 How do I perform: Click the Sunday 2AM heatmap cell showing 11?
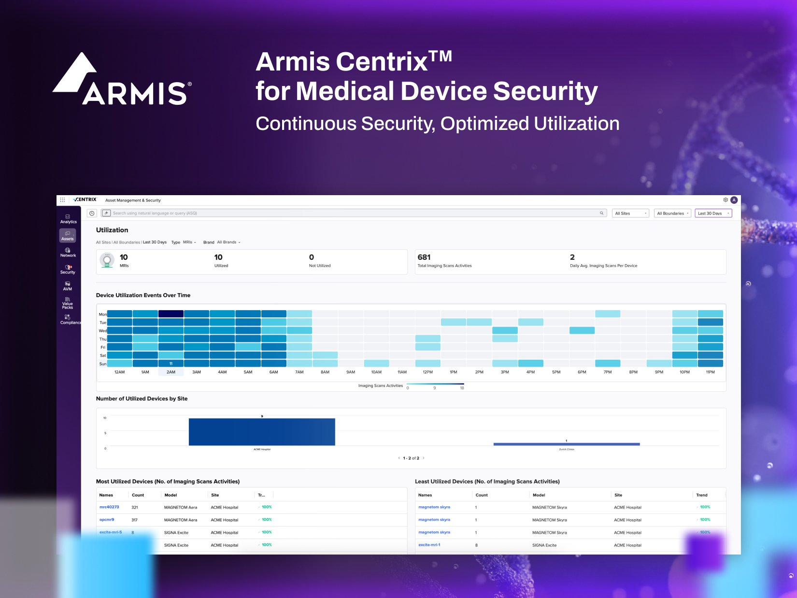tap(171, 363)
